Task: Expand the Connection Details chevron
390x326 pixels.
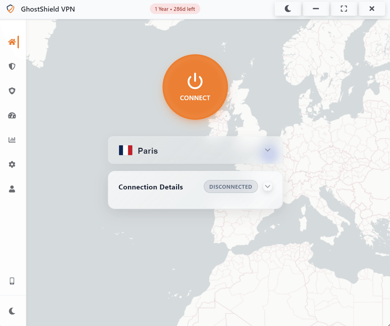Action: click(x=267, y=187)
